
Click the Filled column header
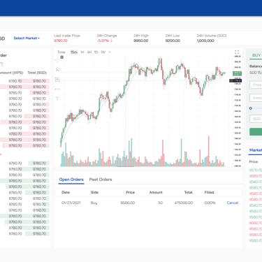point(209,192)
